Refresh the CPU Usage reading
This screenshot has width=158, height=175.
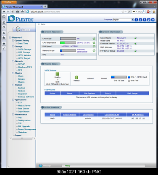(94, 39)
